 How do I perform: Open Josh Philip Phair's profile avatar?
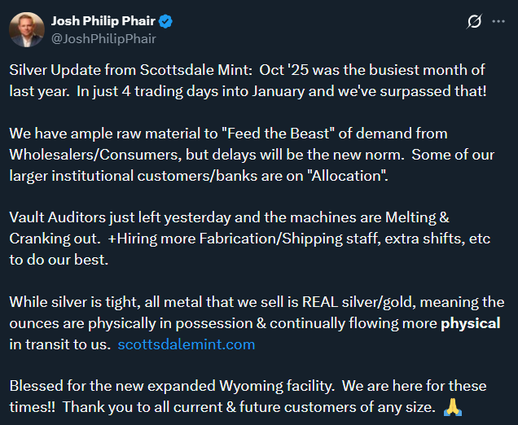point(27,29)
